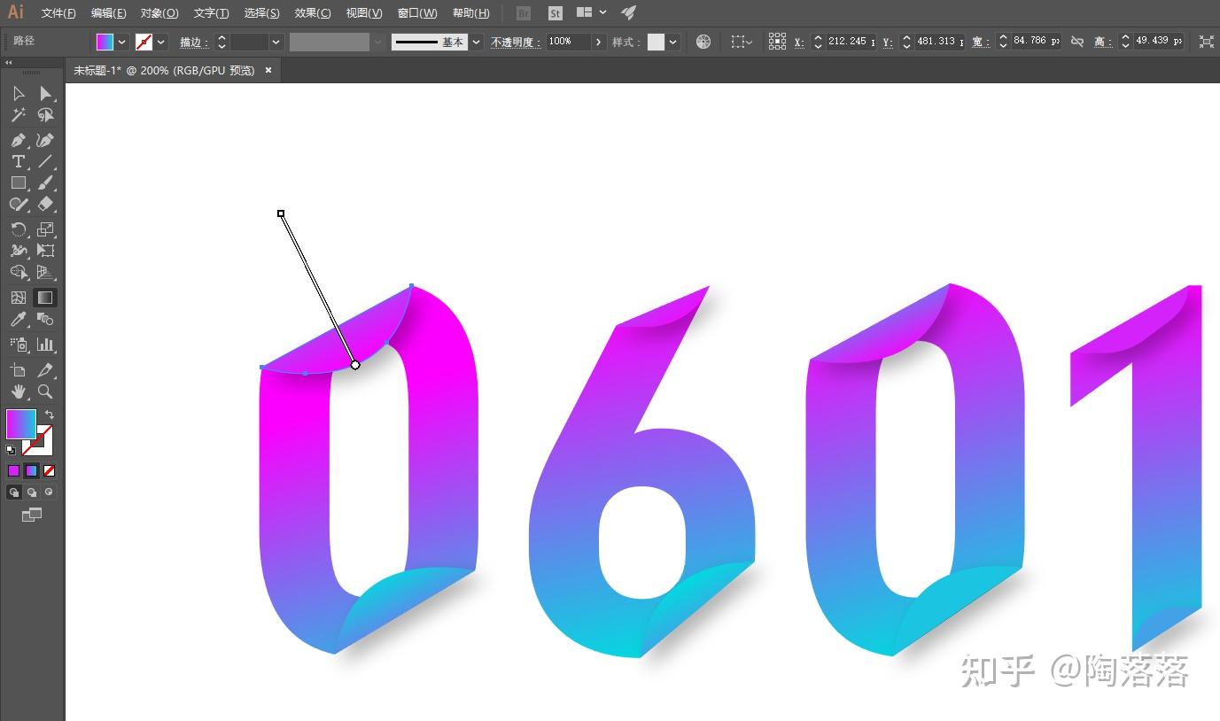Click the gradient fill swatch in toolbox
This screenshot has width=1220, height=721.
coord(21,423)
